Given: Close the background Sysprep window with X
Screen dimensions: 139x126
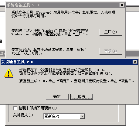Looking at the screenshot, I should [x=122, y=5].
